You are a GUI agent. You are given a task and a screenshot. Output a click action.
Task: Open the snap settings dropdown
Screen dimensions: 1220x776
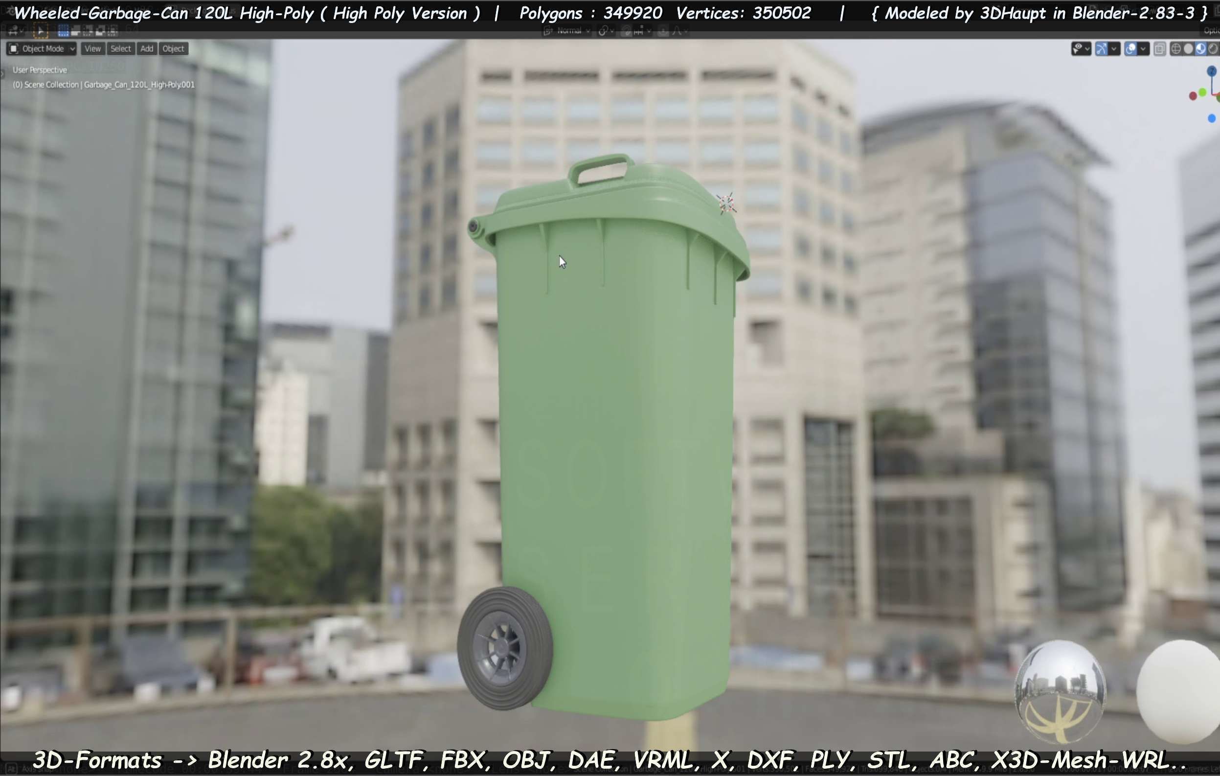[x=642, y=31]
